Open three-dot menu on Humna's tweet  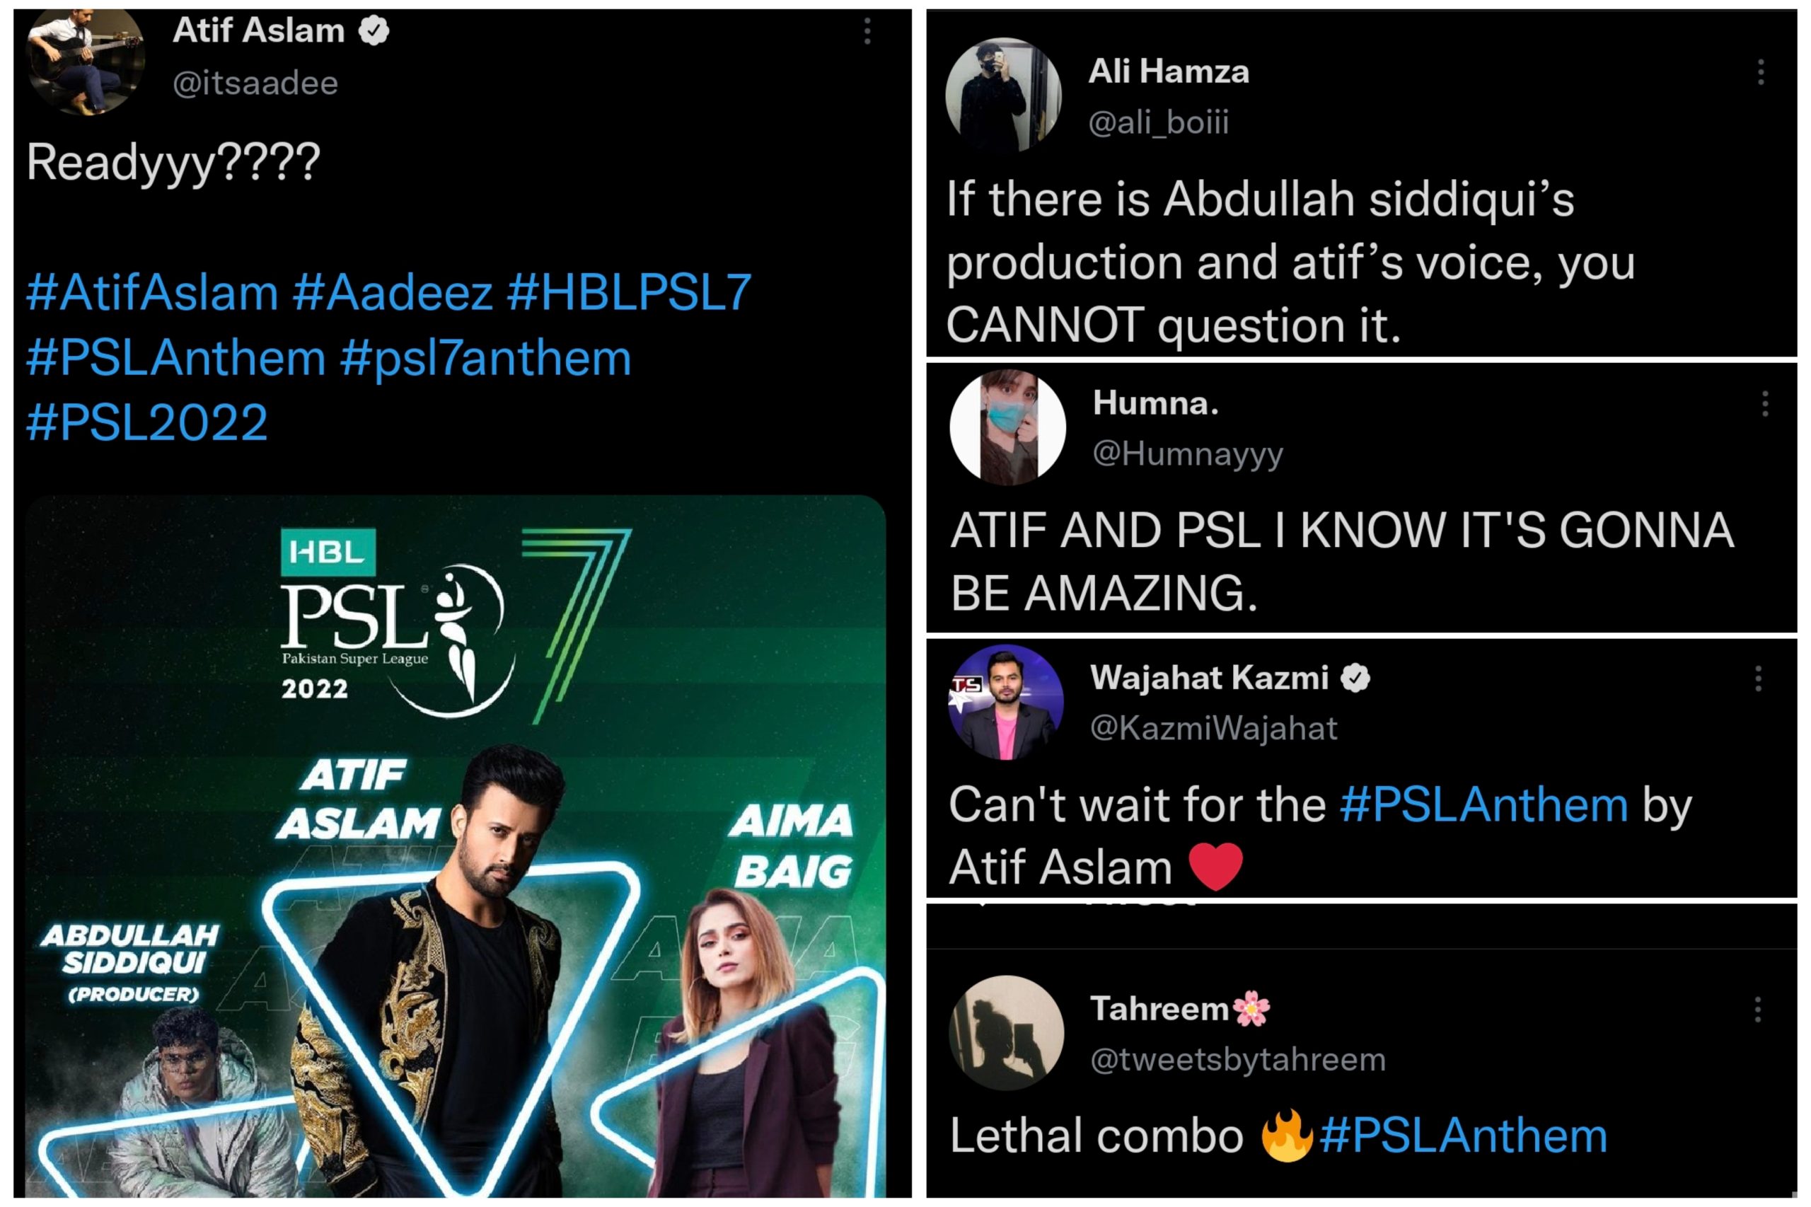pos(1765,403)
